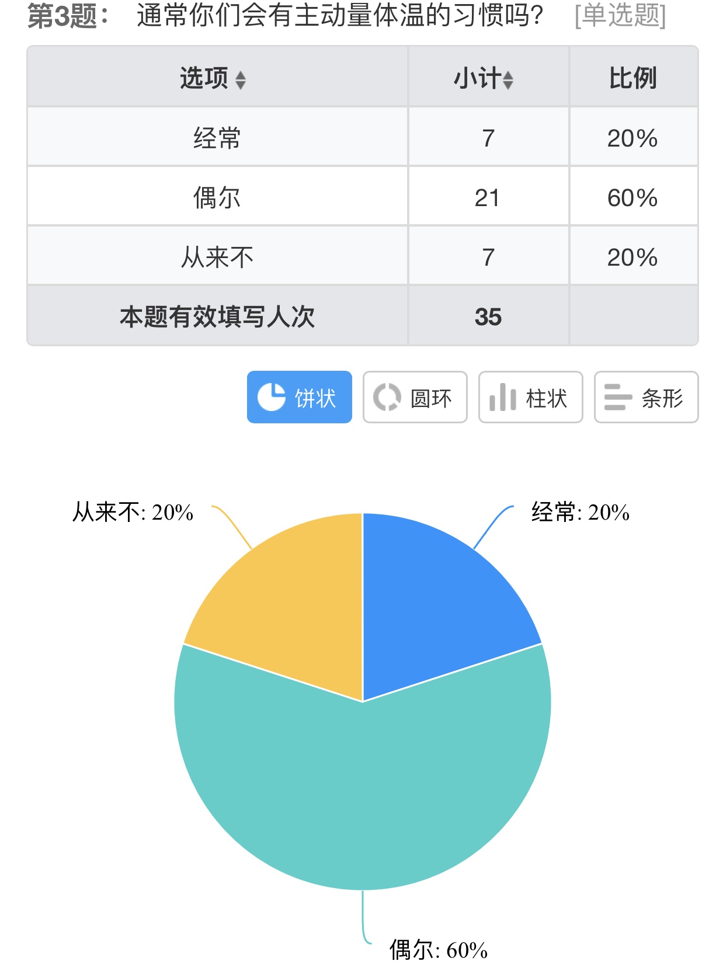Viewport: 723px width, 964px height.
Task: Click the column chart icon beside 柱状
Action: coord(502,397)
